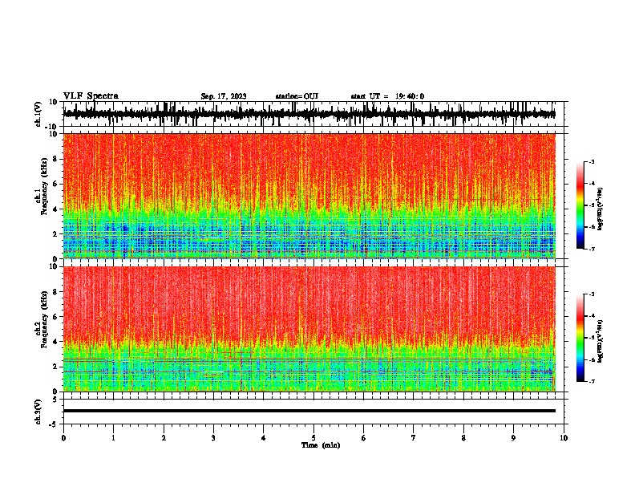Click inside the ch.2 spectrogram panel
The image size is (635, 491).
(309, 329)
